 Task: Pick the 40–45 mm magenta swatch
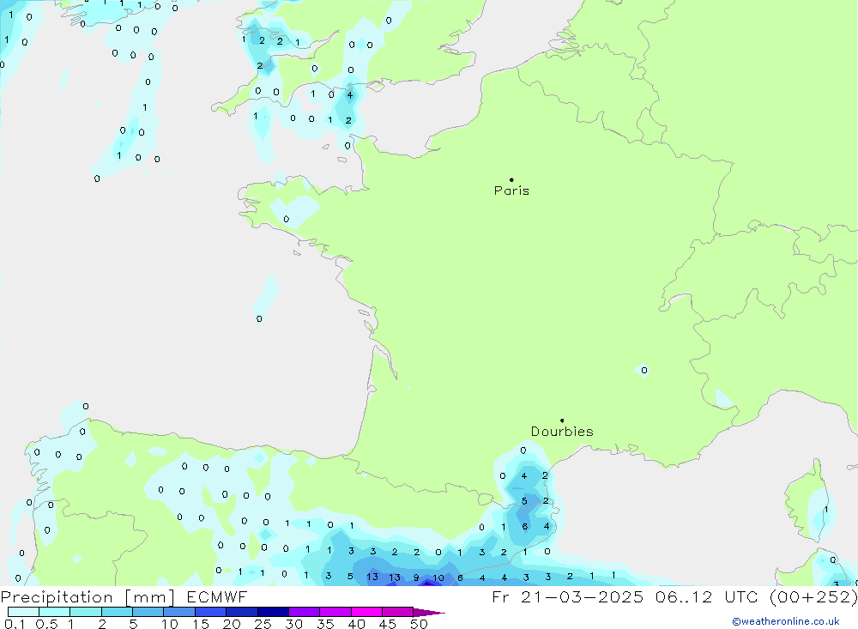click(366, 612)
